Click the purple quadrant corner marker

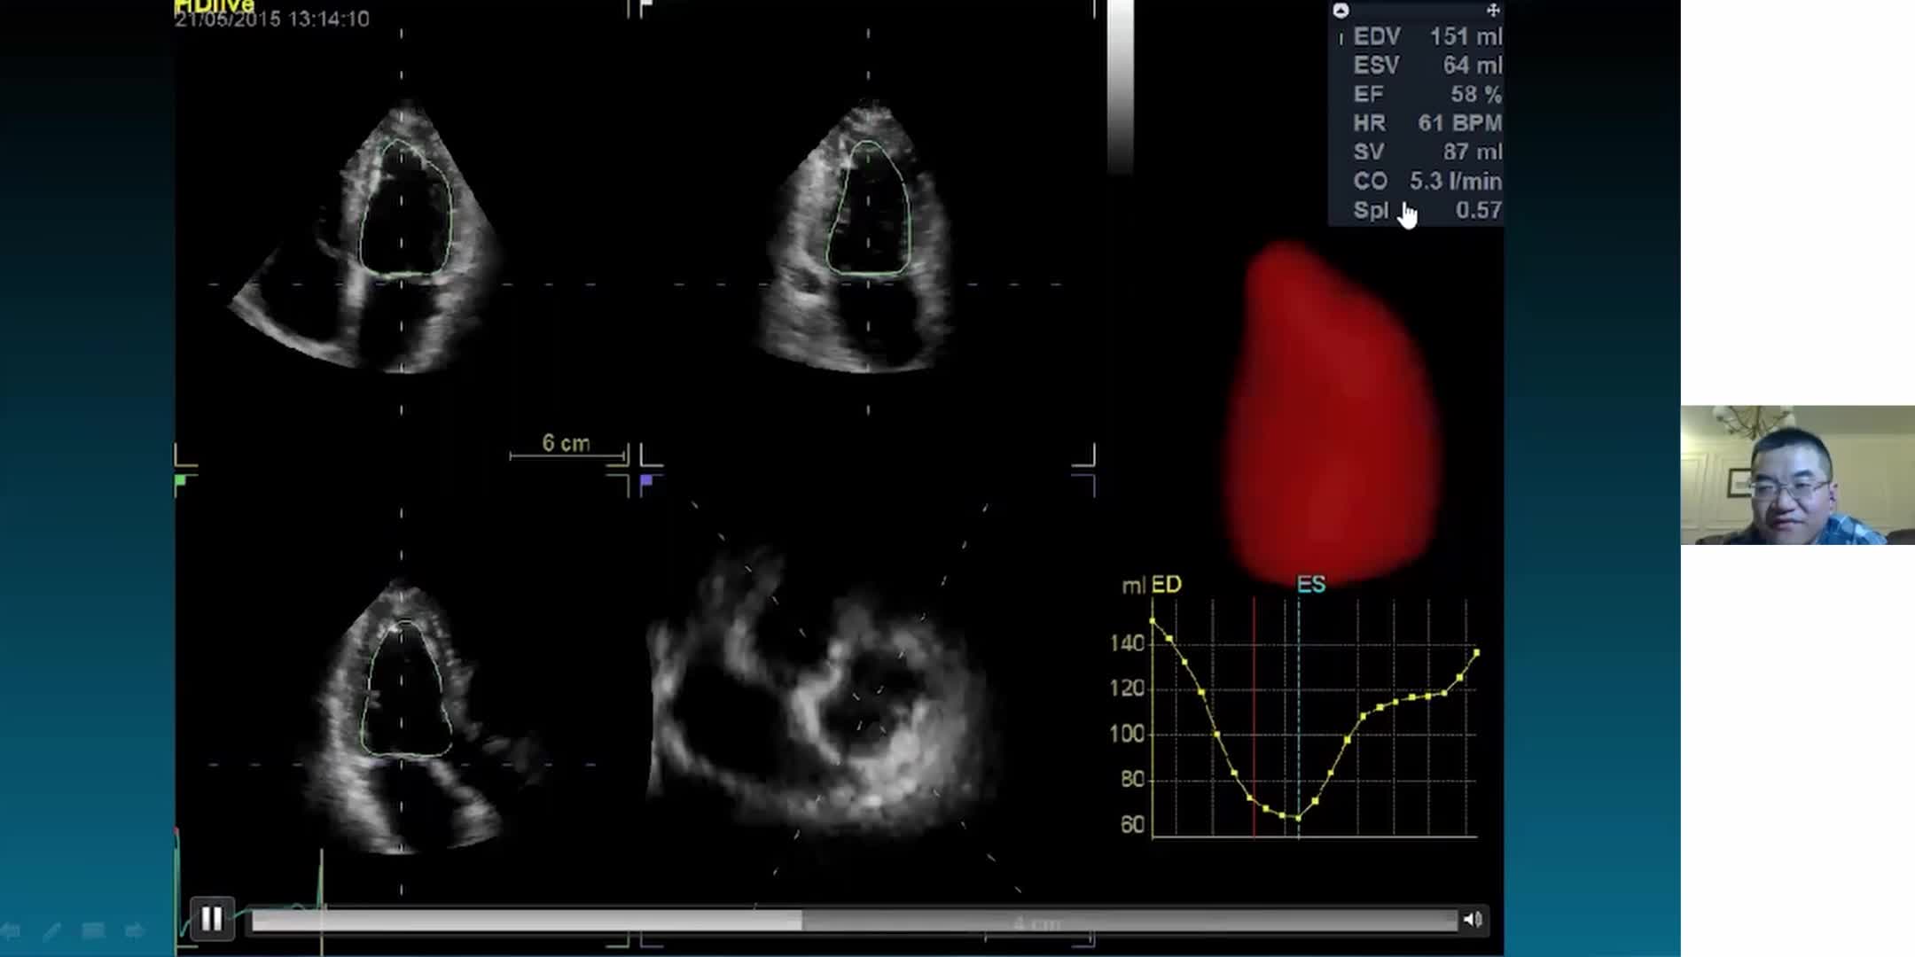pyautogui.click(x=646, y=481)
